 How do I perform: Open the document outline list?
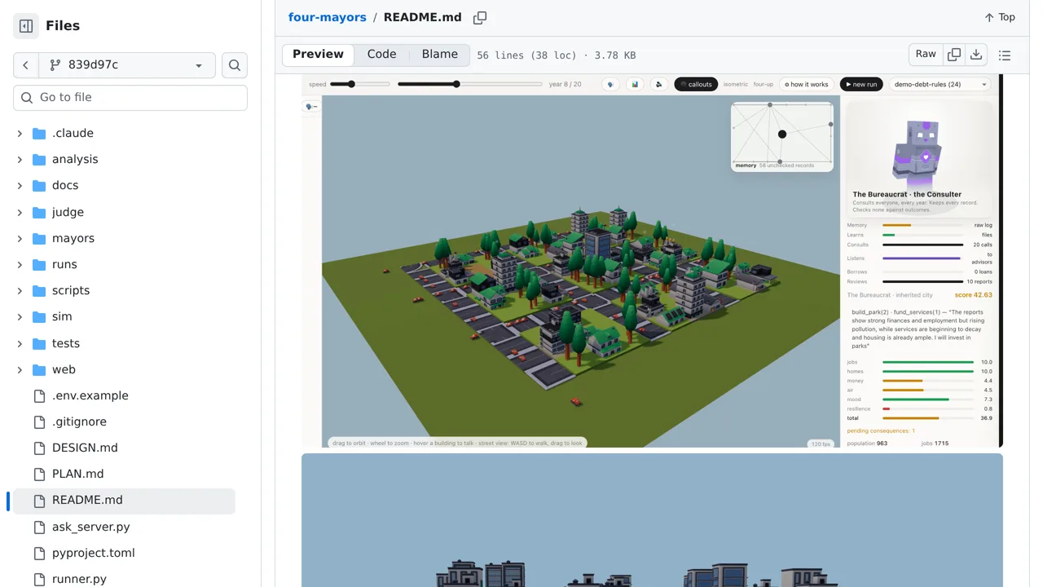[x=1005, y=55]
